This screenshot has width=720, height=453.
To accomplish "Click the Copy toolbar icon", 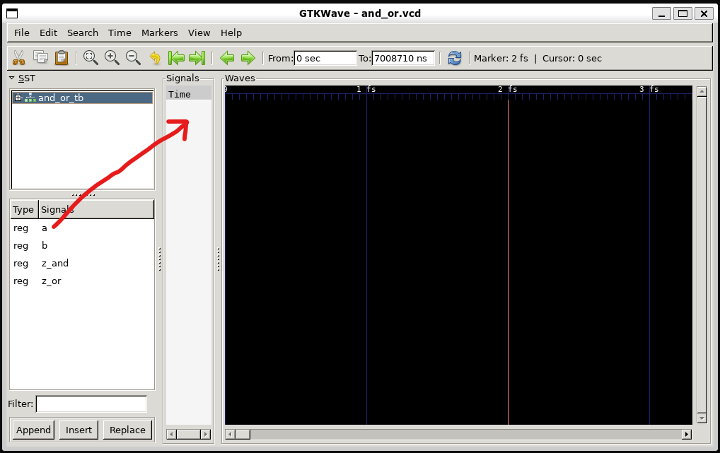I will (40, 58).
